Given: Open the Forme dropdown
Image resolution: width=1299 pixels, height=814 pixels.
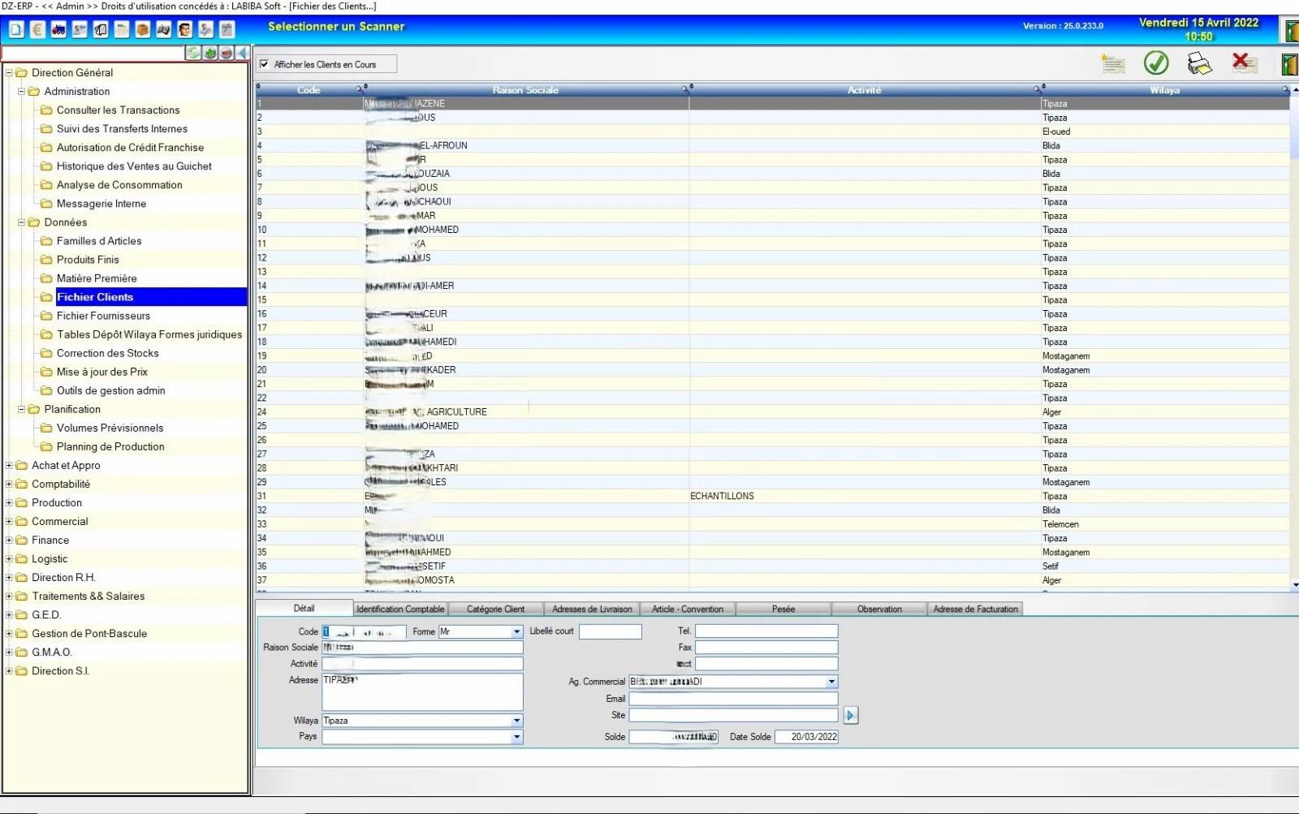Looking at the screenshot, I should [x=516, y=631].
